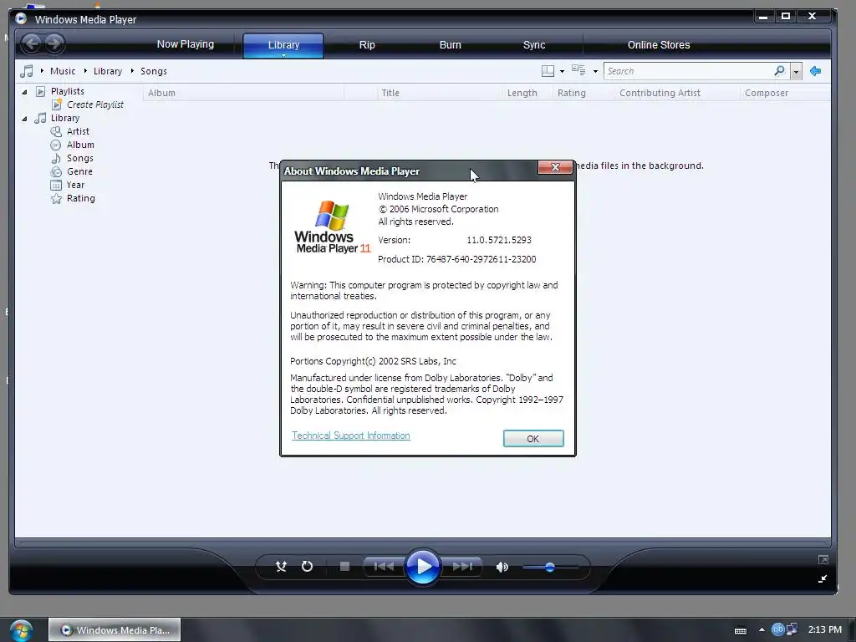This screenshot has width=856, height=642.
Task: Click the Songs note icon
Action: 56,158
